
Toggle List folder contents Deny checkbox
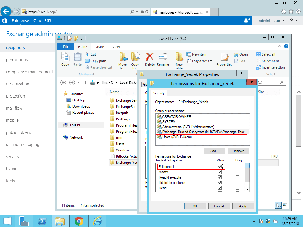(238, 183)
